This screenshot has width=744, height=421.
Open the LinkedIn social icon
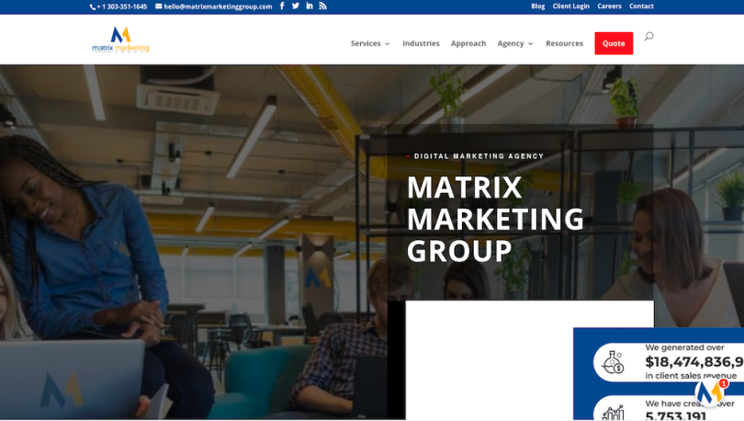[x=310, y=6]
